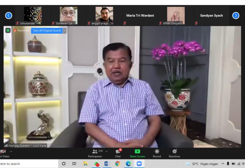Select Gunawan Tja participant thumbnail
The image size is (245, 168).
(69, 16)
